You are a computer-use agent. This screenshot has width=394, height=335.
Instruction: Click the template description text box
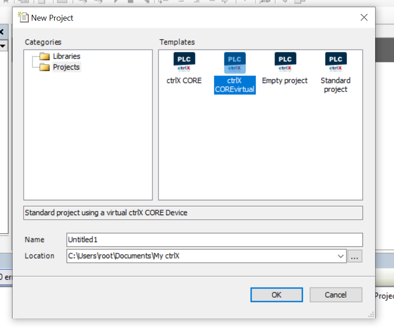tap(193, 213)
